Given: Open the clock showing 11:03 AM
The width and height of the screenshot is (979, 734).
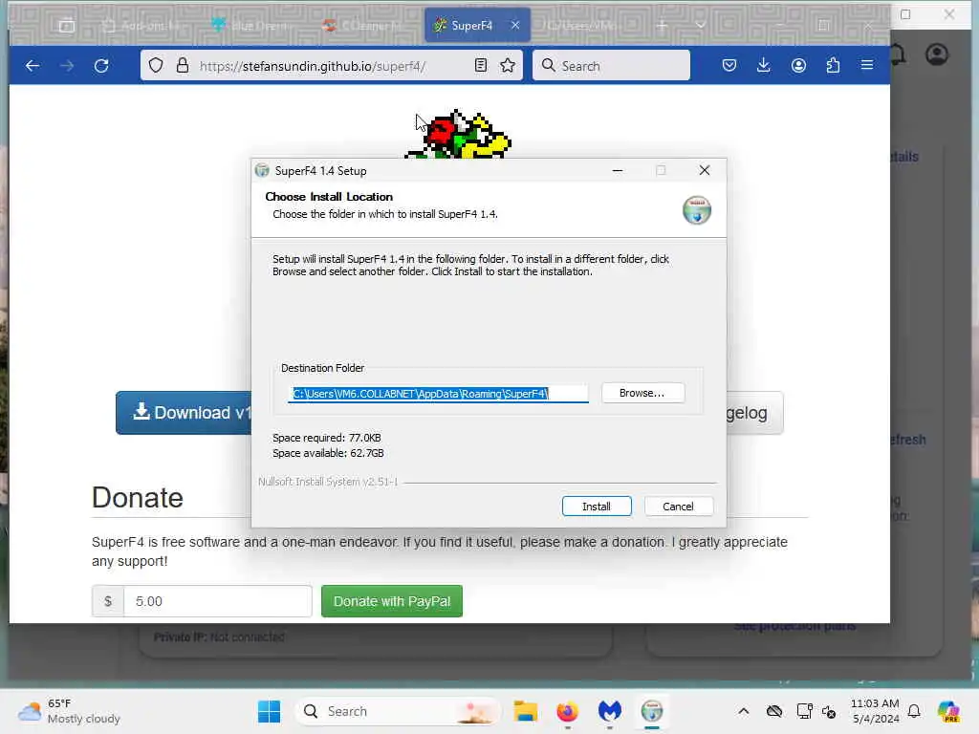Looking at the screenshot, I should click(875, 711).
